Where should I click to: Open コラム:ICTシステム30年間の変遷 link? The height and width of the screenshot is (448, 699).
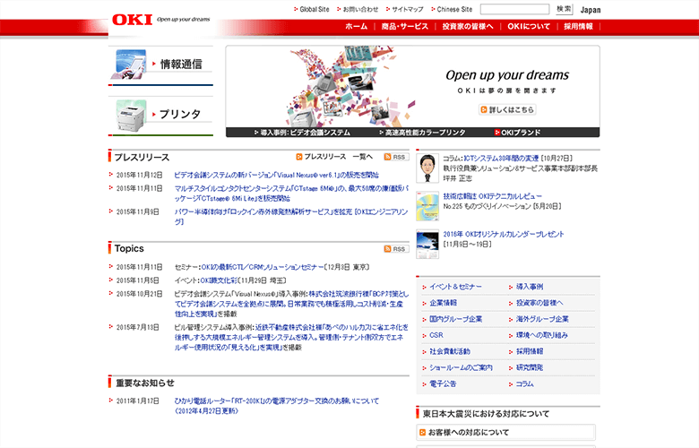501,159
